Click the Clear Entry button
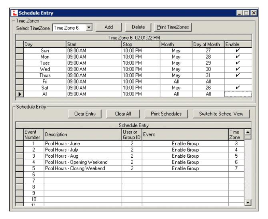The height and width of the screenshot is (219, 268). [85, 114]
